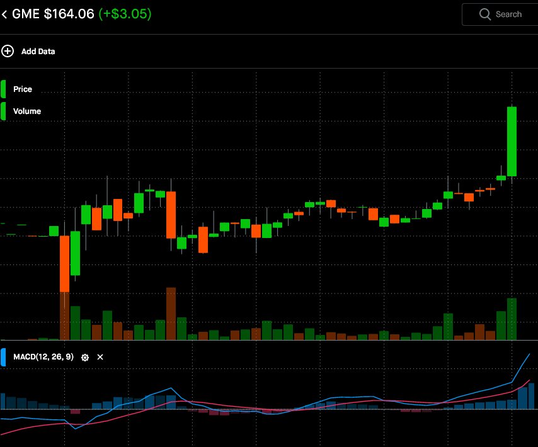Viewport: 538px width, 447px height.
Task: Select the Volume legend label
Action: 27,111
